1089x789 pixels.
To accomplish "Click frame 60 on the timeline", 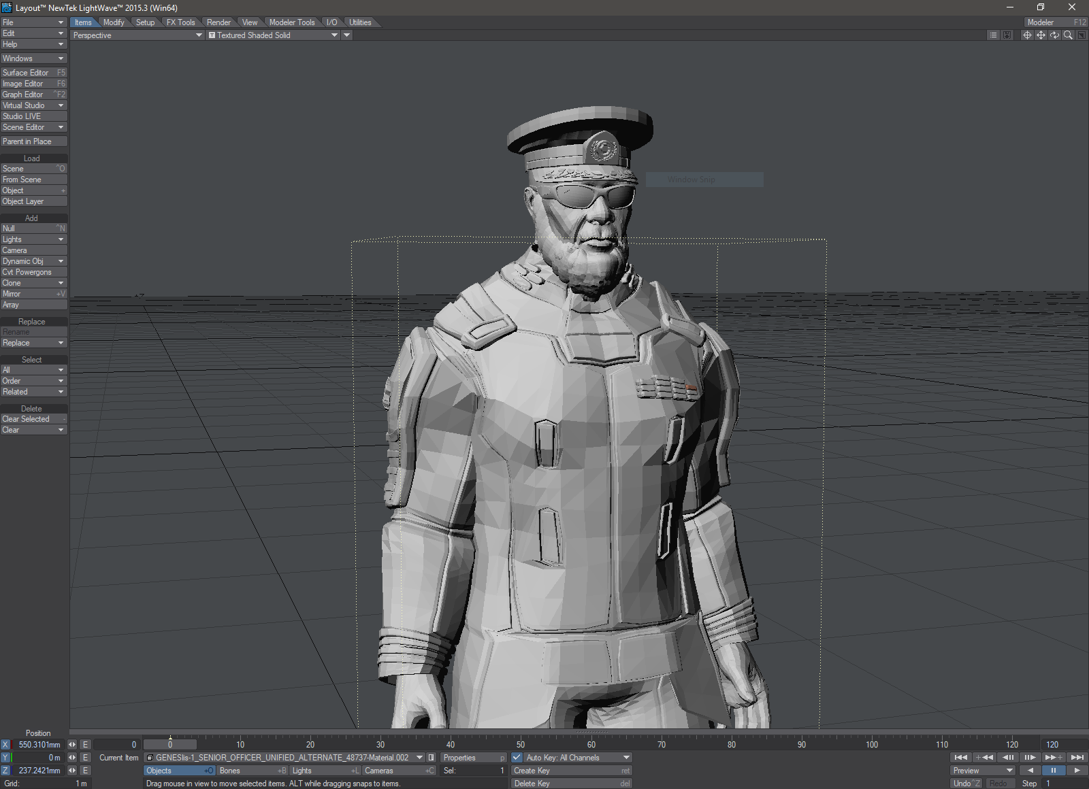I will (591, 745).
